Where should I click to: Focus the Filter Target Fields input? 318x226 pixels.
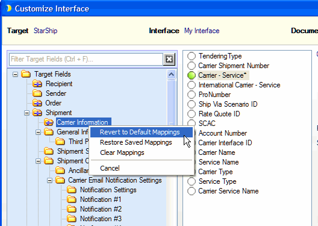(x=86, y=59)
